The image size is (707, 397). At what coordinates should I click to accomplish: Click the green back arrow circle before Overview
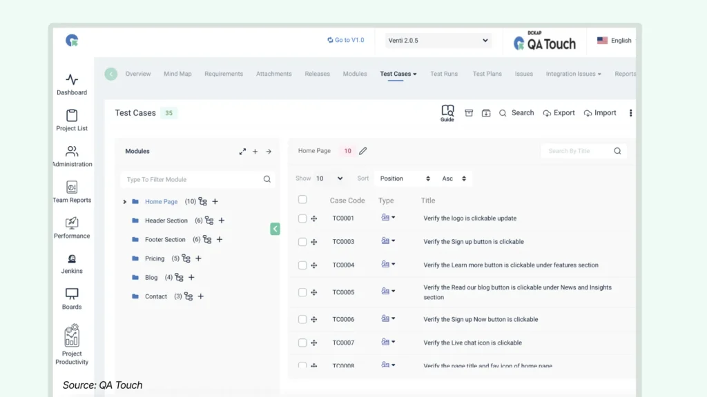click(x=111, y=74)
